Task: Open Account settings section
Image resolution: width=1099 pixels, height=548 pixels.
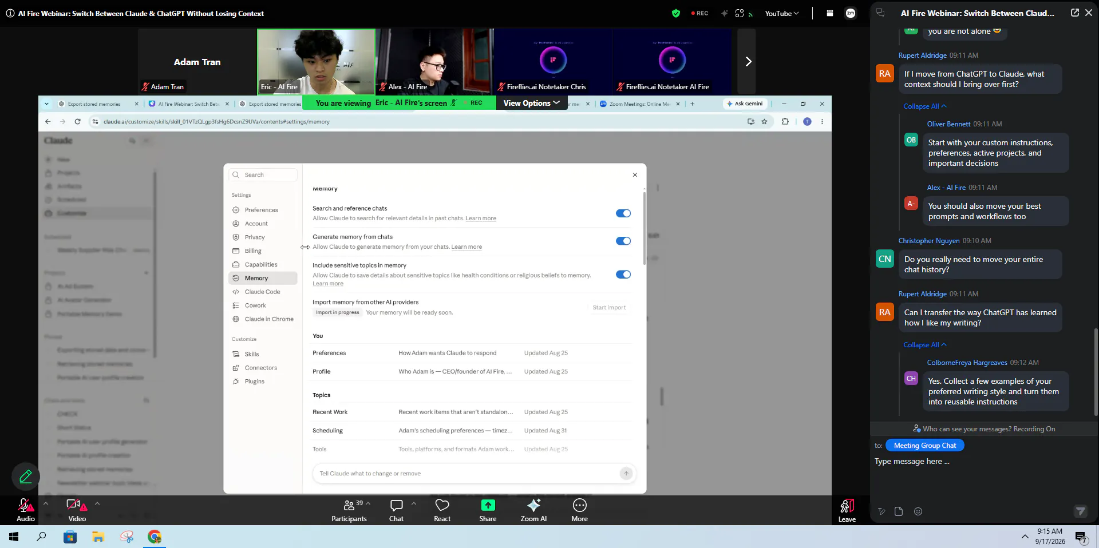Action: click(x=262, y=224)
